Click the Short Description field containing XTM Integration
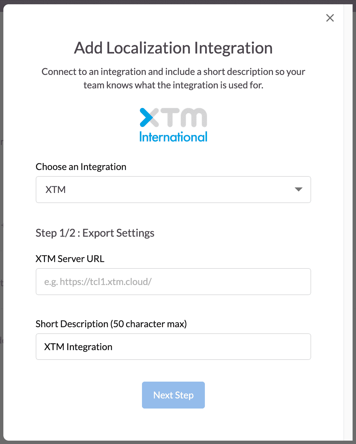Screen dimensions: 356x444 pos(173,347)
